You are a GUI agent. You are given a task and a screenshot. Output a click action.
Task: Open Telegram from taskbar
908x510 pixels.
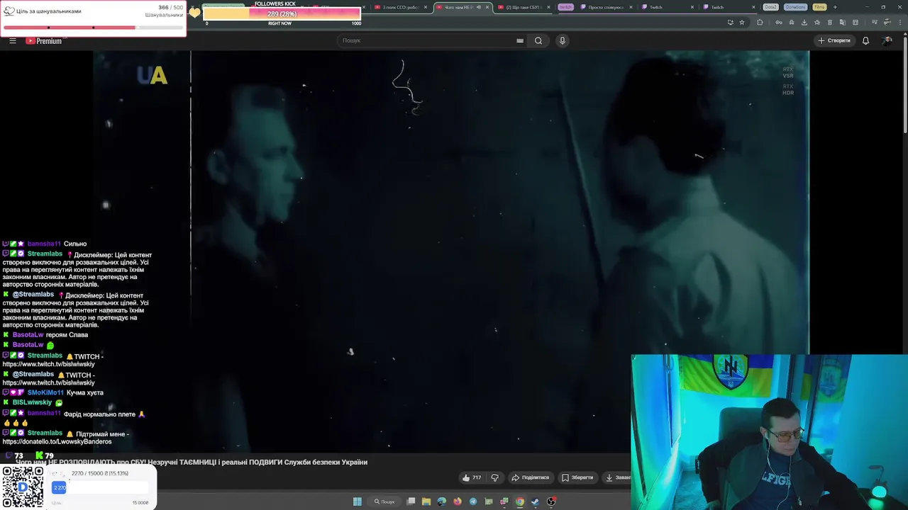pos(473,501)
